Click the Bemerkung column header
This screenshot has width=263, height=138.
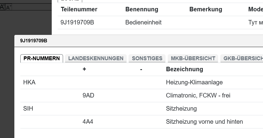pyautogui.click(x=206, y=9)
